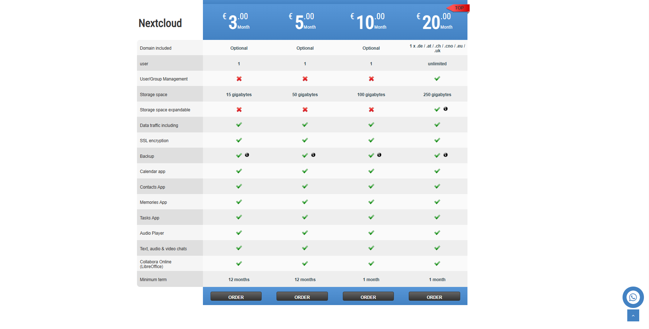Order the €10 per month plan
Viewport: 649px width, 329px height.
point(368,296)
